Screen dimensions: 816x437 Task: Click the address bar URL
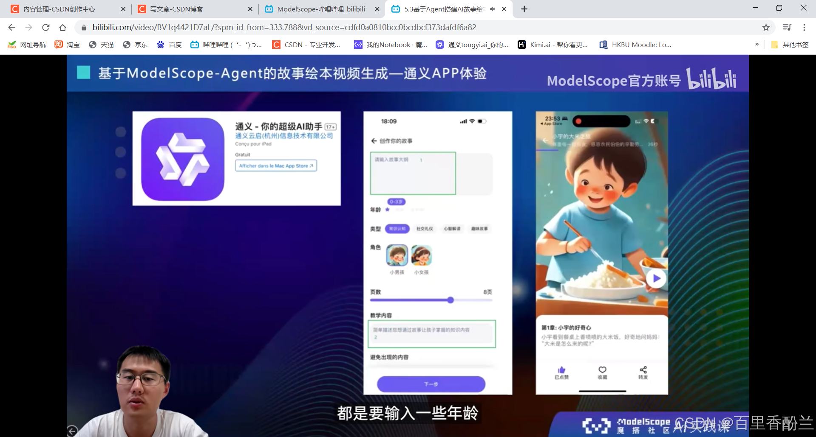pos(284,28)
